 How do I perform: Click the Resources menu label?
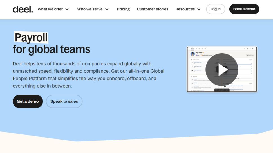click(x=185, y=9)
